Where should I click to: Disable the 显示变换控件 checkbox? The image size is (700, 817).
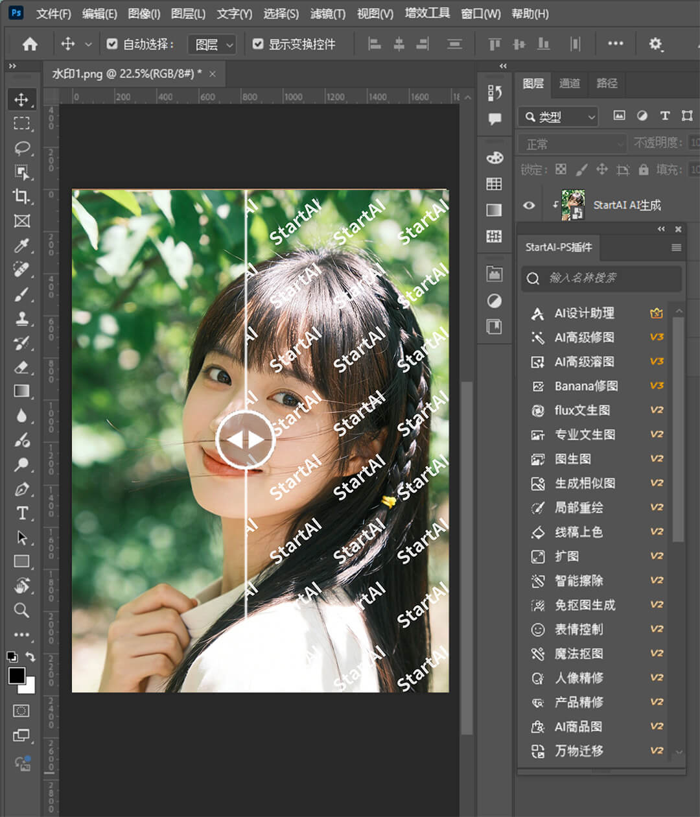point(258,44)
